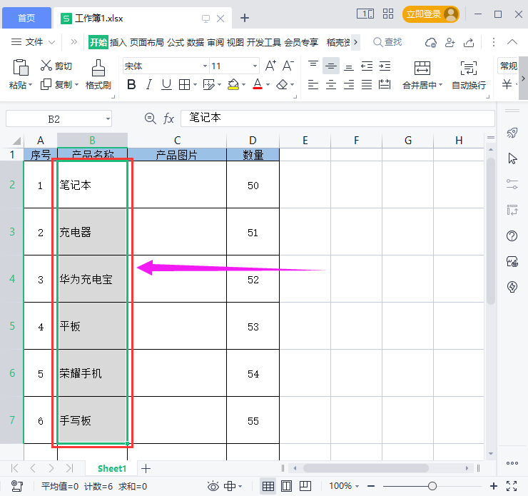Viewport: 528px width, 496px height.
Task: Apply distributed alignment icon
Action: point(385,84)
